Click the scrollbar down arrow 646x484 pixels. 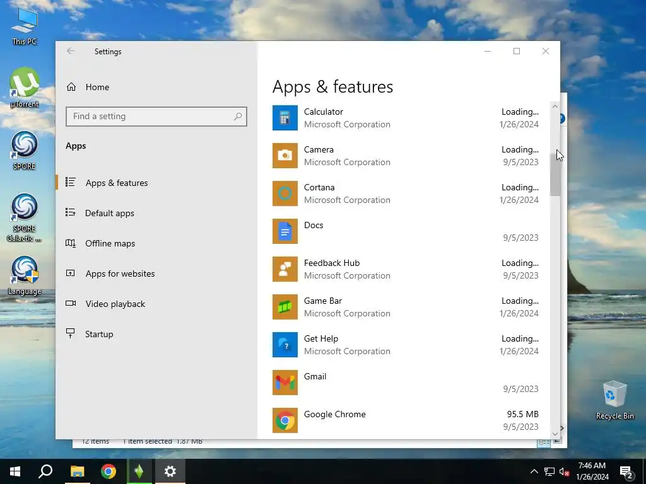pyautogui.click(x=555, y=434)
